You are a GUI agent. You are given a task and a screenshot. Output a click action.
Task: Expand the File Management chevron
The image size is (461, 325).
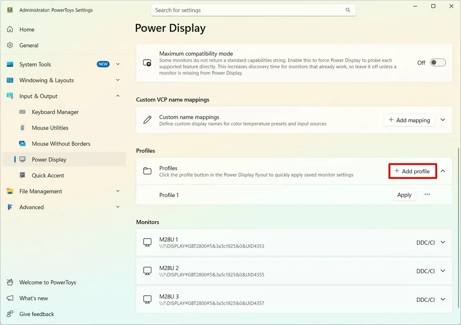118,191
